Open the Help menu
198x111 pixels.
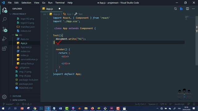point(70,3)
